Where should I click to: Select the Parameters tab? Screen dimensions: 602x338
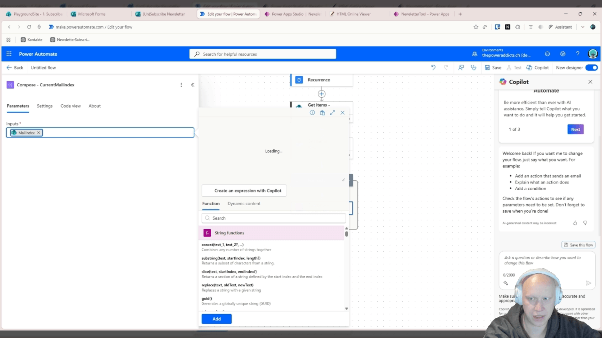click(x=18, y=106)
